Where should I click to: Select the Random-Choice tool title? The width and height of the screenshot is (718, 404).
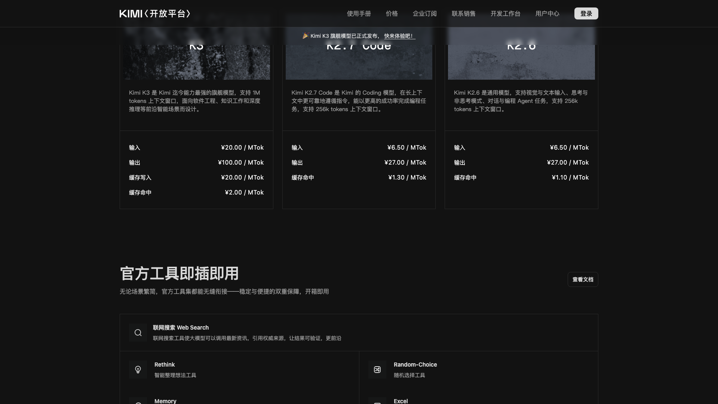415,365
